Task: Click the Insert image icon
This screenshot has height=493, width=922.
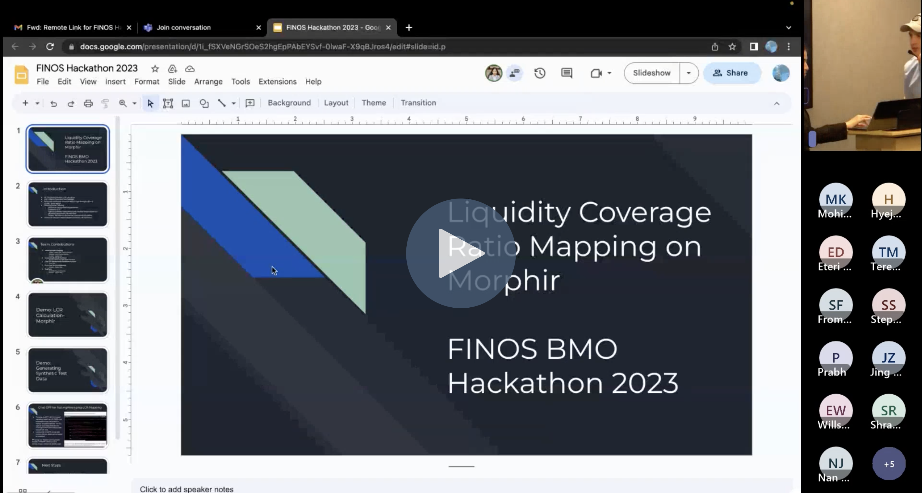Action: click(x=185, y=103)
